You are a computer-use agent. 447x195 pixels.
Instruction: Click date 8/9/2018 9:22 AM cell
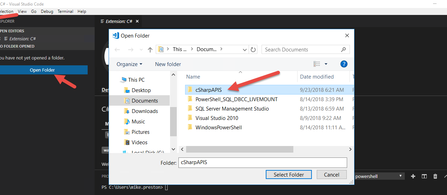pyautogui.click(x=321, y=118)
